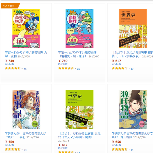The image size is (153, 153).
Task: Click Kindle版 link under ￥789 price
Action: (x=63, y=64)
